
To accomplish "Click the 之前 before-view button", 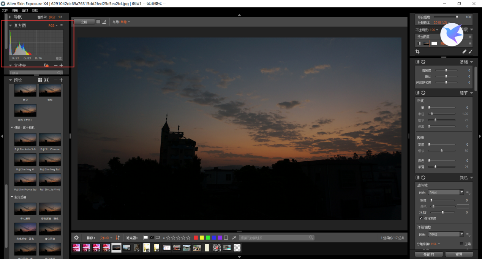I will 84,22.
